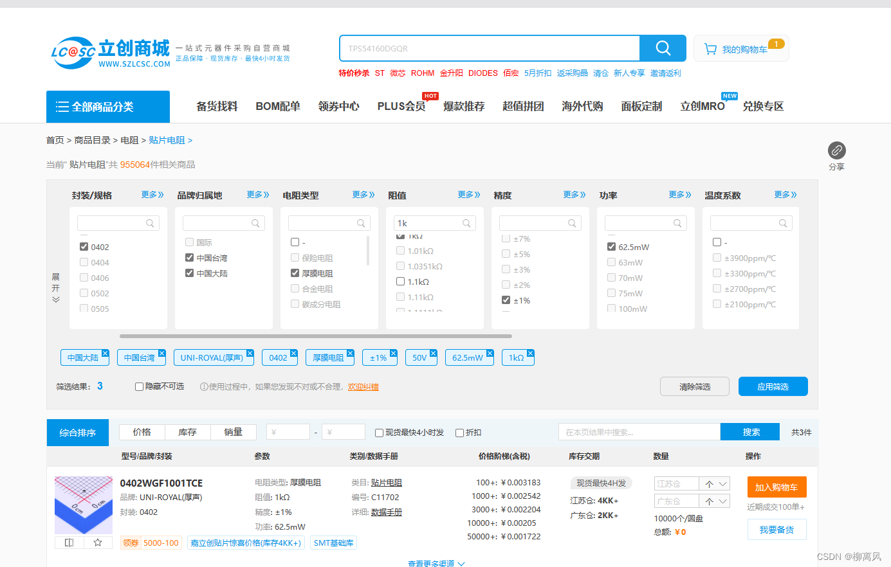Uncheck the ±1% precision checkbox

point(506,300)
